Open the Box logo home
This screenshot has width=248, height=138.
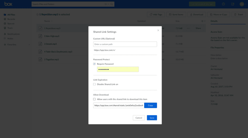[8, 4]
